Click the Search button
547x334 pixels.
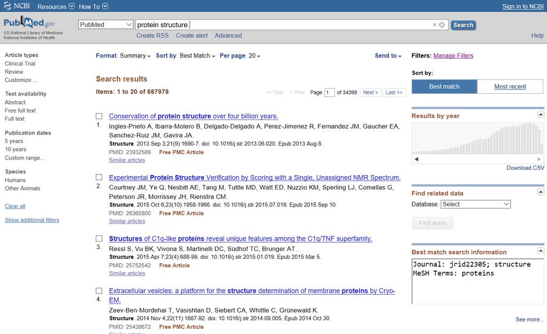pyautogui.click(x=463, y=25)
